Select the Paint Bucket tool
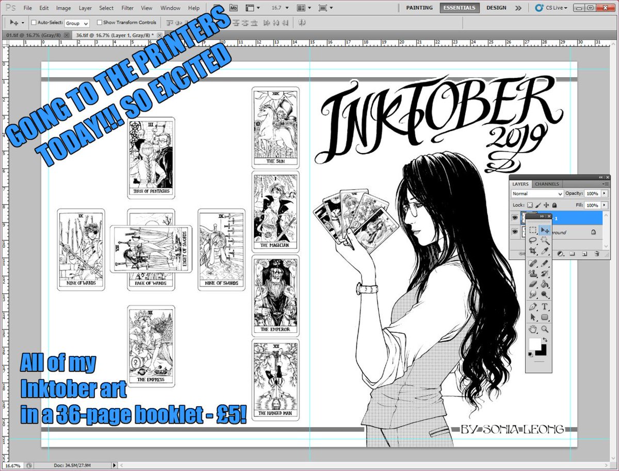 [x=545, y=283]
